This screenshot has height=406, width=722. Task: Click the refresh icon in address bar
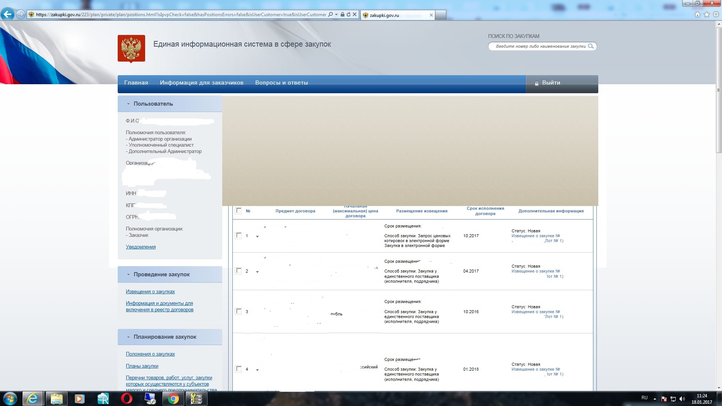point(349,14)
